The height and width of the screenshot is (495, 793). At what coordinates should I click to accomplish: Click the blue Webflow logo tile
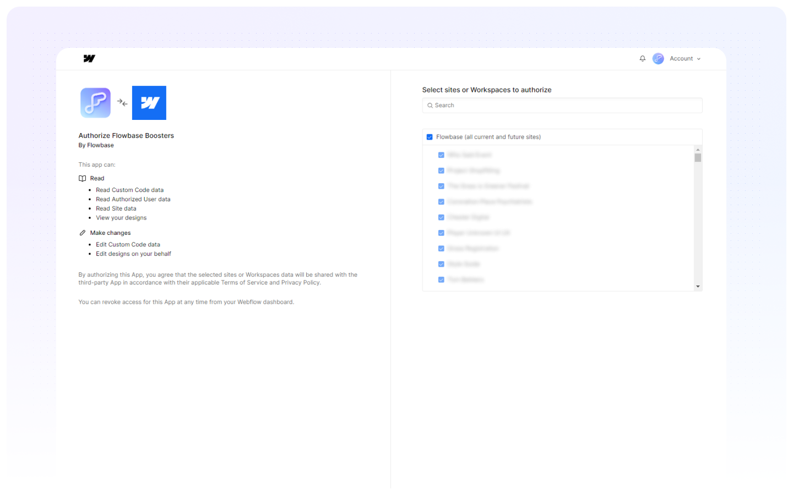pyautogui.click(x=149, y=103)
